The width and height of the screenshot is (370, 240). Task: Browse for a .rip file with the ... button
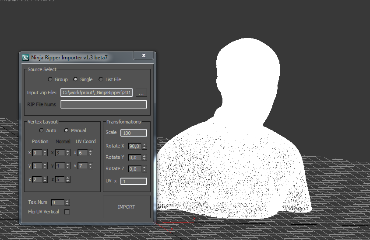pos(141,93)
